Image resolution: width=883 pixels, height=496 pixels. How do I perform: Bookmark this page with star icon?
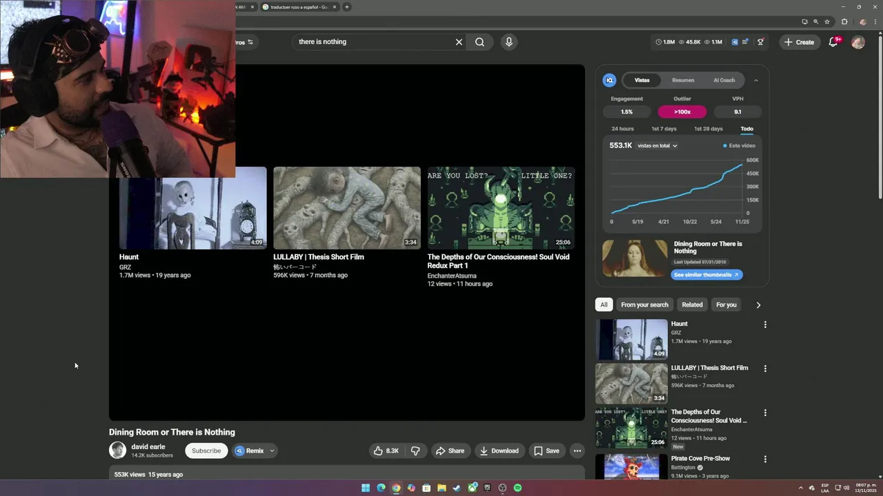(x=827, y=21)
